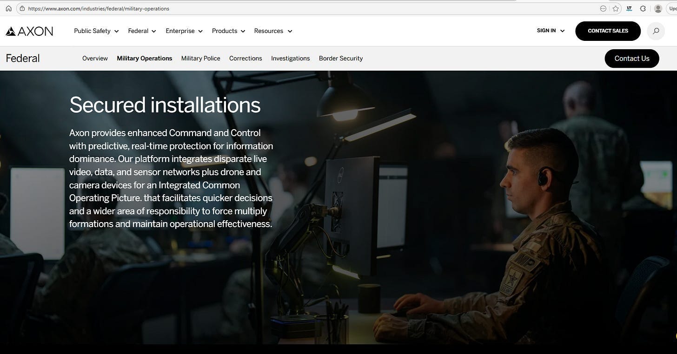This screenshot has width=677, height=354.
Task: Open the LanguageTool extension icon
Action: click(629, 8)
